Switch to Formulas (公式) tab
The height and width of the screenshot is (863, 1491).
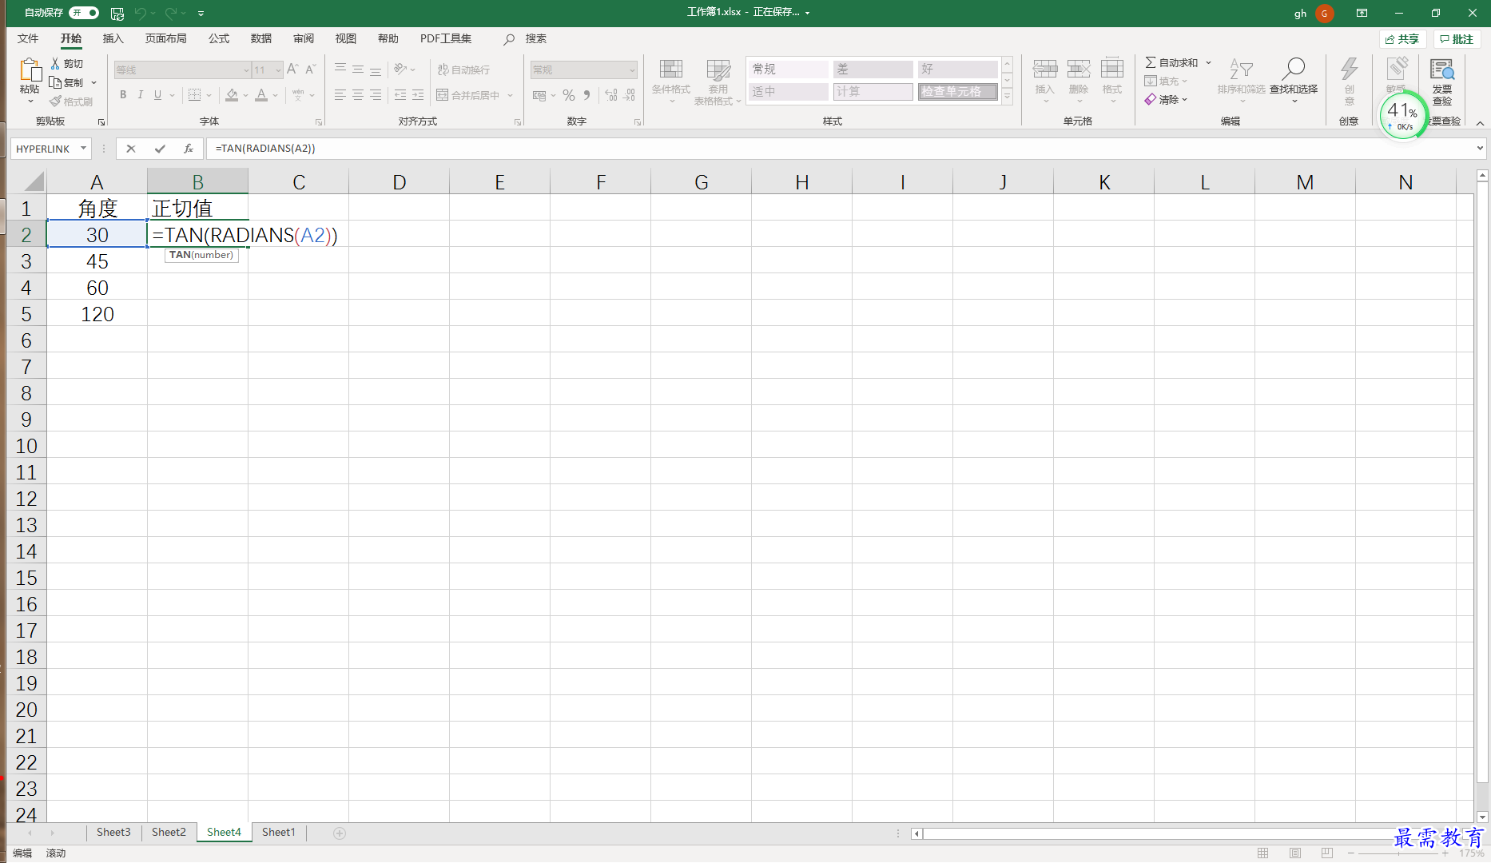click(219, 38)
